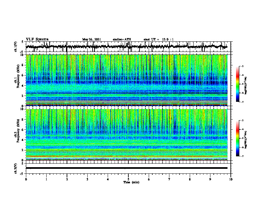Screen dimensions: 260x201
Task: Click the '4' kHz tick of ch.1 spectrogram
Action: [23, 86]
